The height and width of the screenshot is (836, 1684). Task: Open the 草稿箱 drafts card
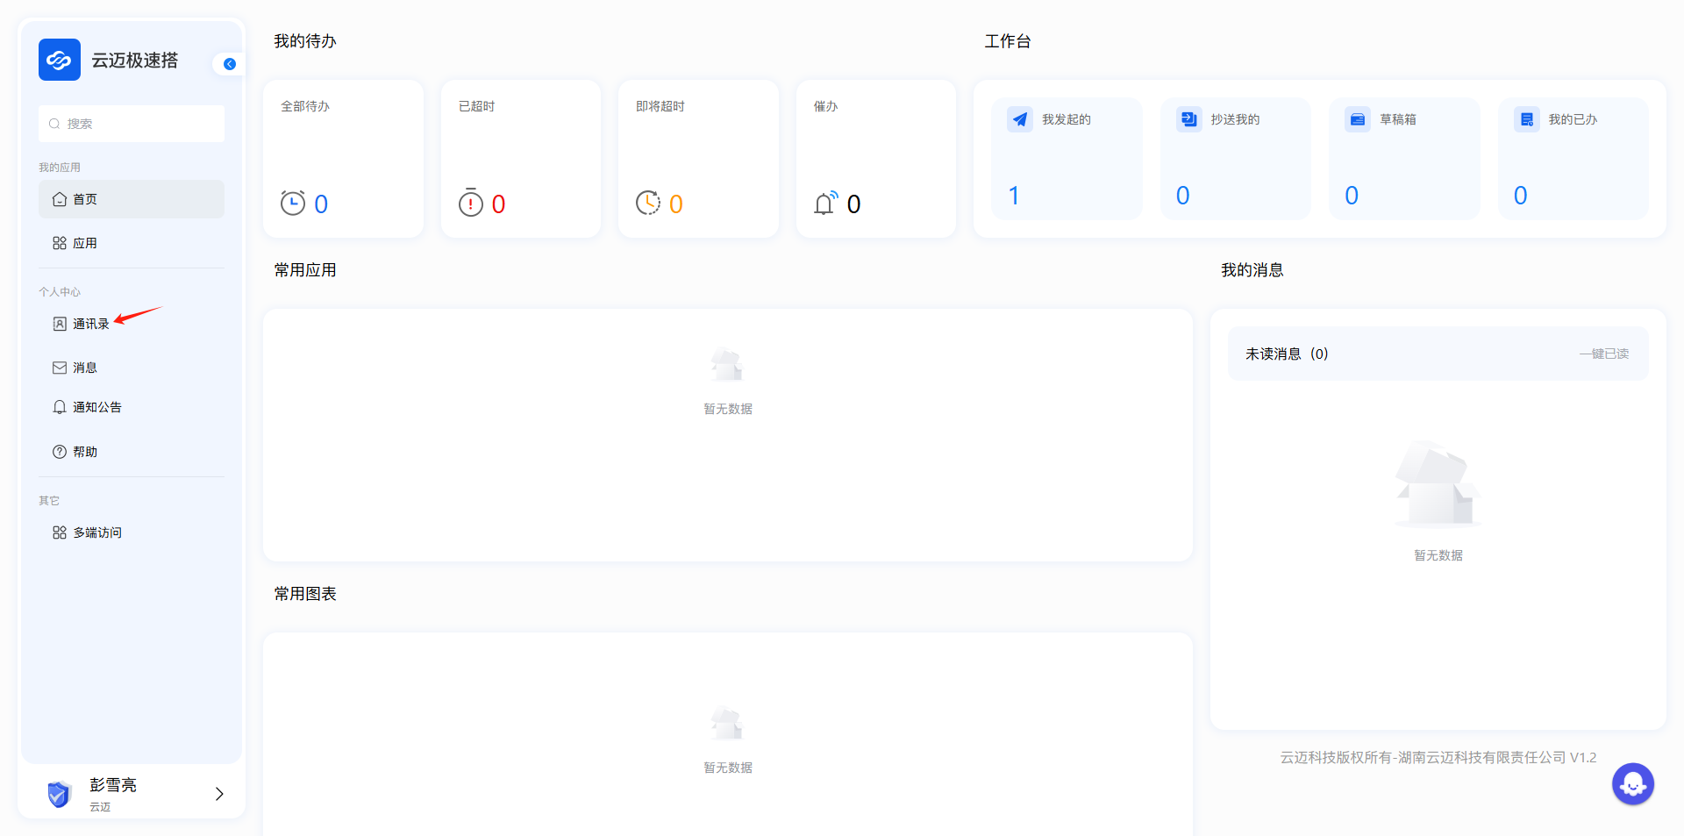[1404, 159]
